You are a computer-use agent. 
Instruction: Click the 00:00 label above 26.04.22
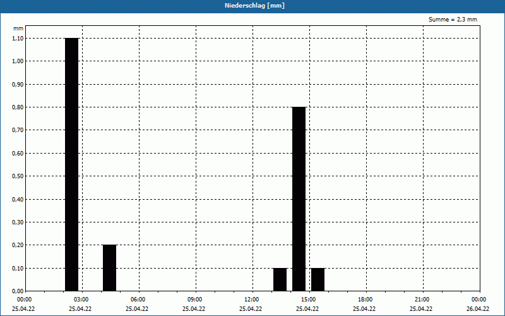point(479,300)
